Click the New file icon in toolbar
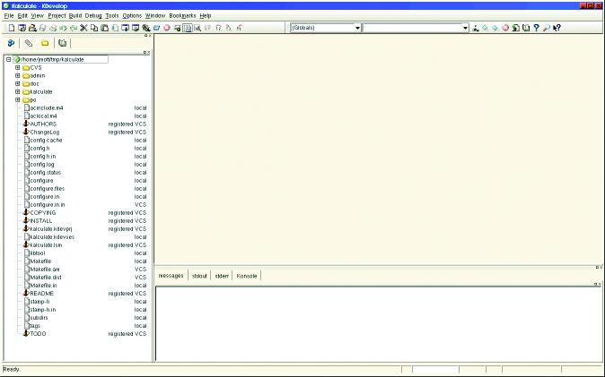605x377 pixels. [x=8, y=28]
